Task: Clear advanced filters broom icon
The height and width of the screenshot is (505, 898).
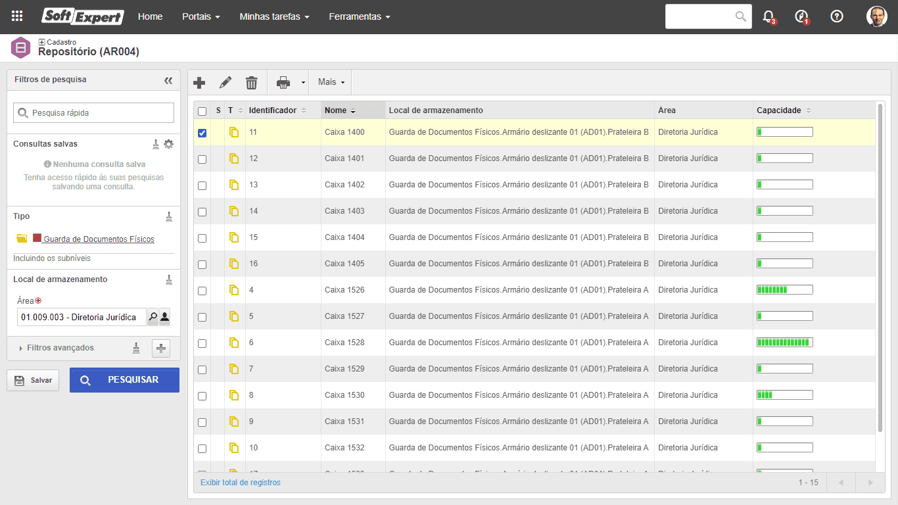Action: (x=136, y=348)
